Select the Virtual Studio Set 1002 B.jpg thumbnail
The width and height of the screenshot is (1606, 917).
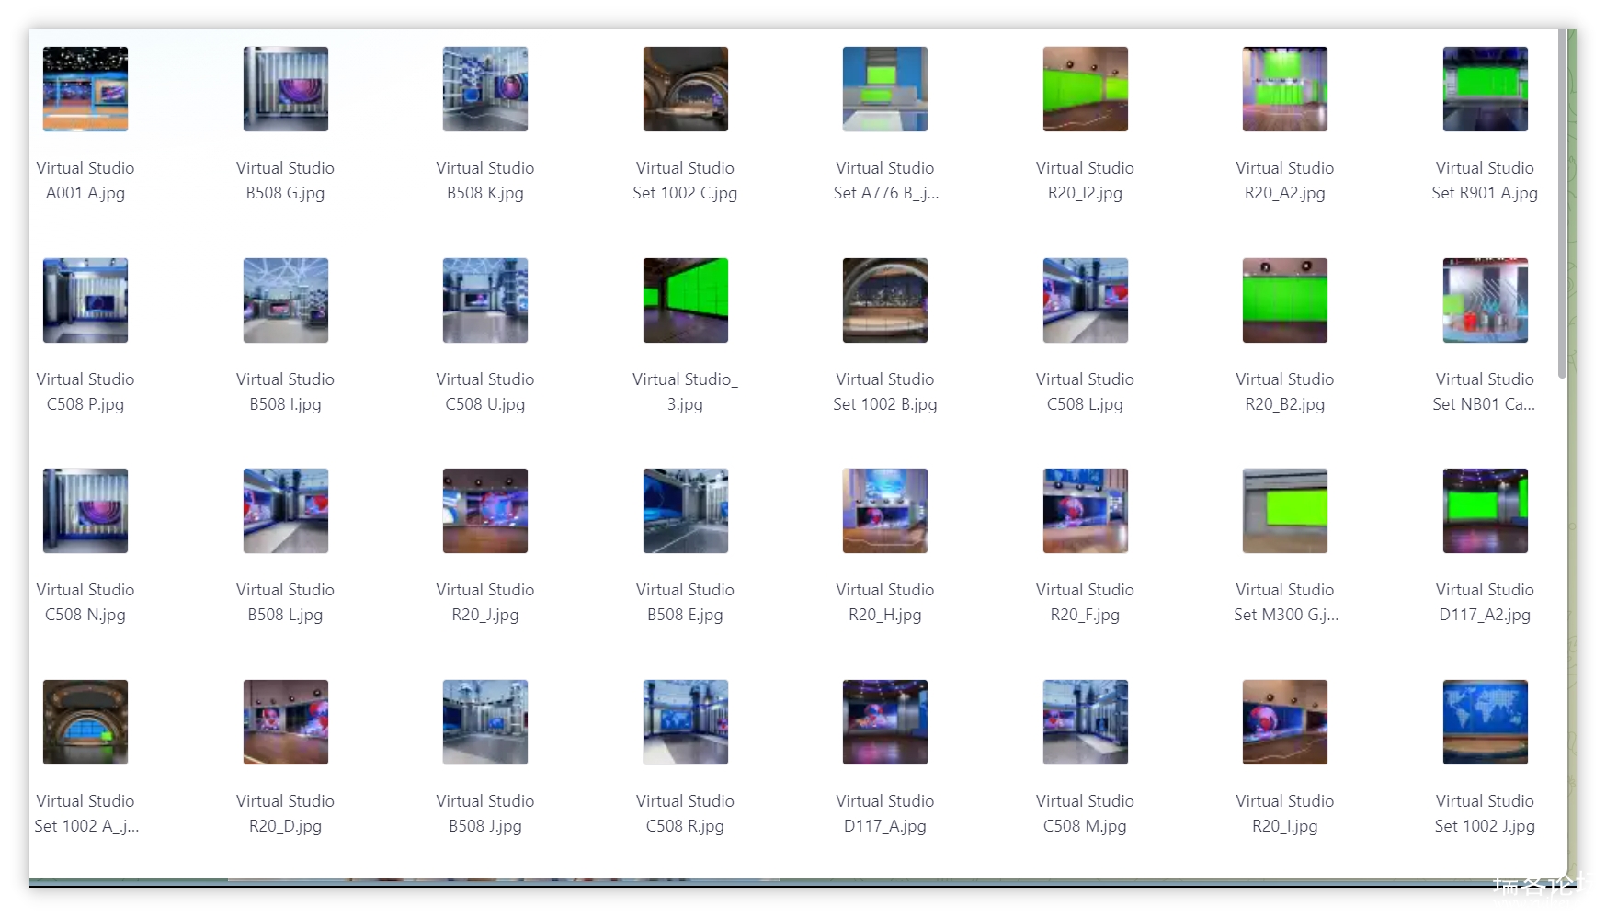point(885,300)
